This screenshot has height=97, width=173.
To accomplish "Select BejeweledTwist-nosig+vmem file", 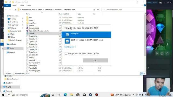I will (39, 31).
